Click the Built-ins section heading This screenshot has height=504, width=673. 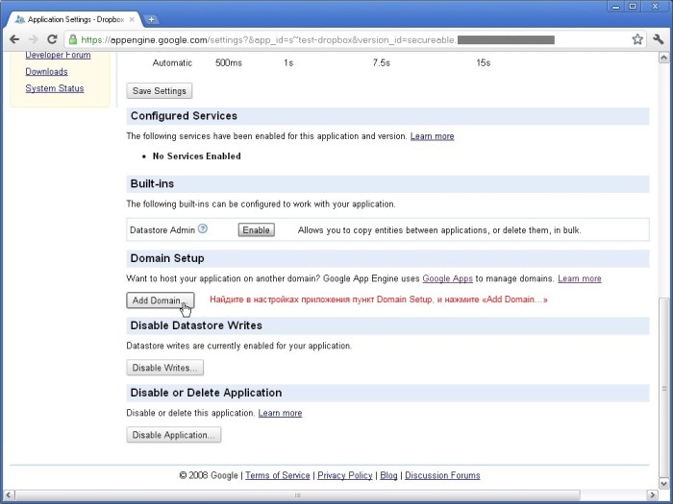[x=152, y=184]
